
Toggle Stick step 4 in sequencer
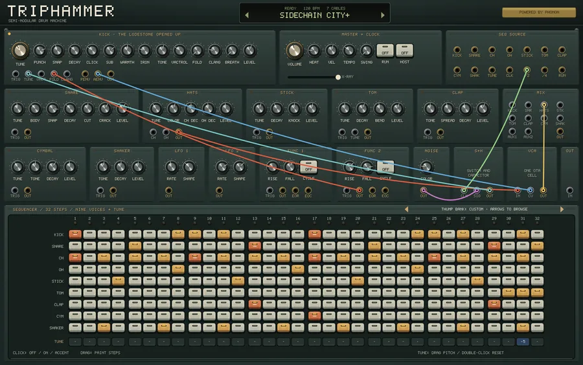pyautogui.click(x=119, y=281)
